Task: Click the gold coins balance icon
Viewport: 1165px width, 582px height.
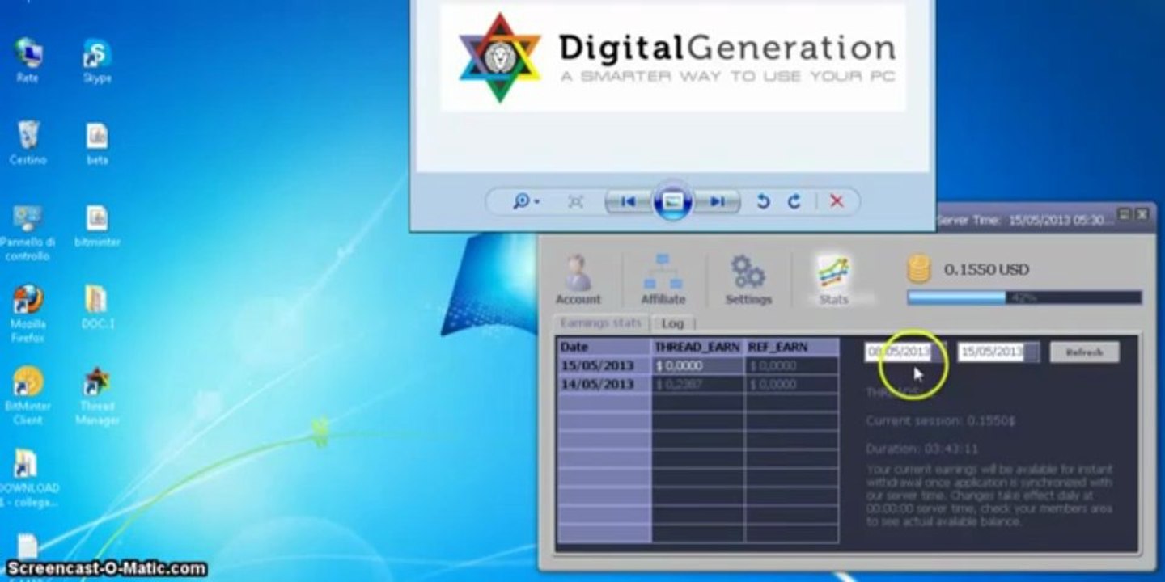Action: (x=919, y=269)
